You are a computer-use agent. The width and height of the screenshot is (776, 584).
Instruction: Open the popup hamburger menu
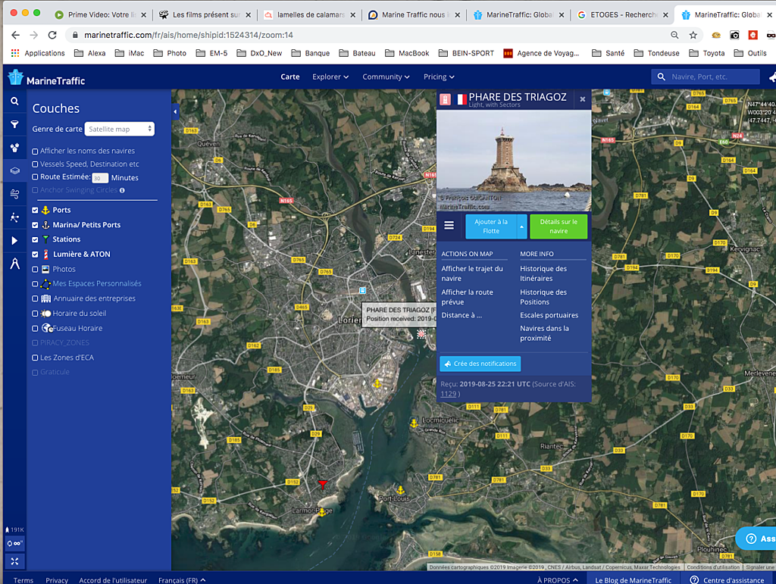tap(449, 226)
